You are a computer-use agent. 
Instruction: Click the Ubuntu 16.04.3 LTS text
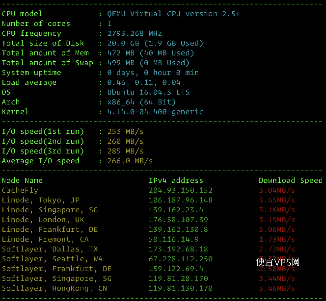pos(148,92)
